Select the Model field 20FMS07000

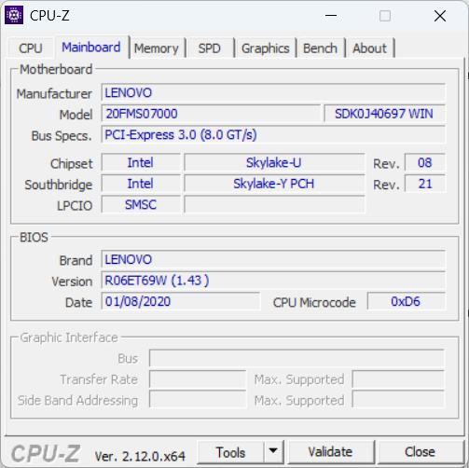point(211,114)
